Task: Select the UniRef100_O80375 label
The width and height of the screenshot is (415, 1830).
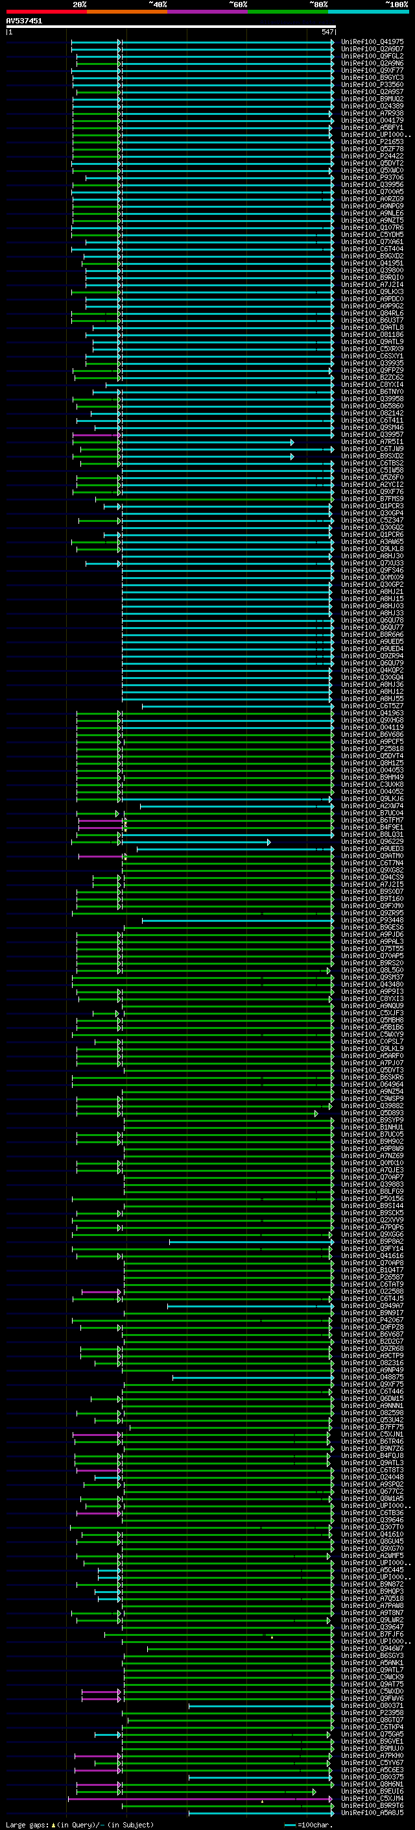Action: 372,1777
